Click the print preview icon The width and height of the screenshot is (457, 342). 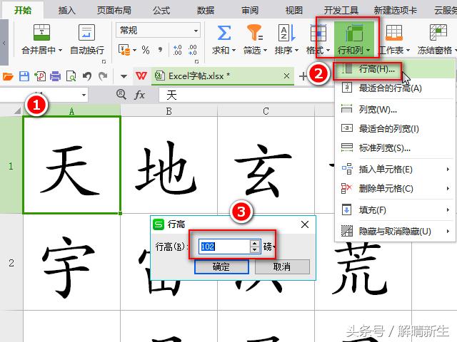71,76
